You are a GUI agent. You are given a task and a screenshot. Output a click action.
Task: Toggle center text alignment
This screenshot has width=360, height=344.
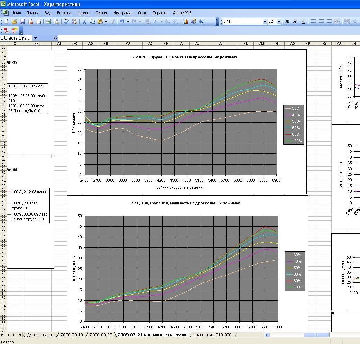click(x=321, y=22)
